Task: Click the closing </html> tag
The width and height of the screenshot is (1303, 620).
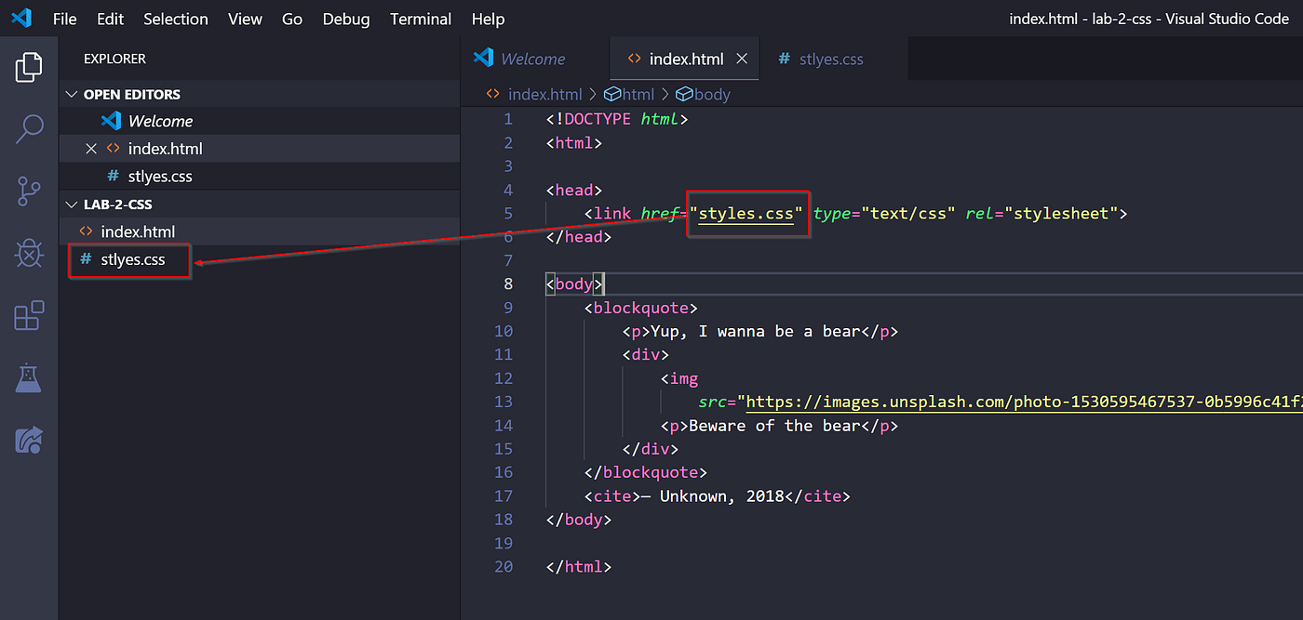Action: pyautogui.click(x=579, y=567)
